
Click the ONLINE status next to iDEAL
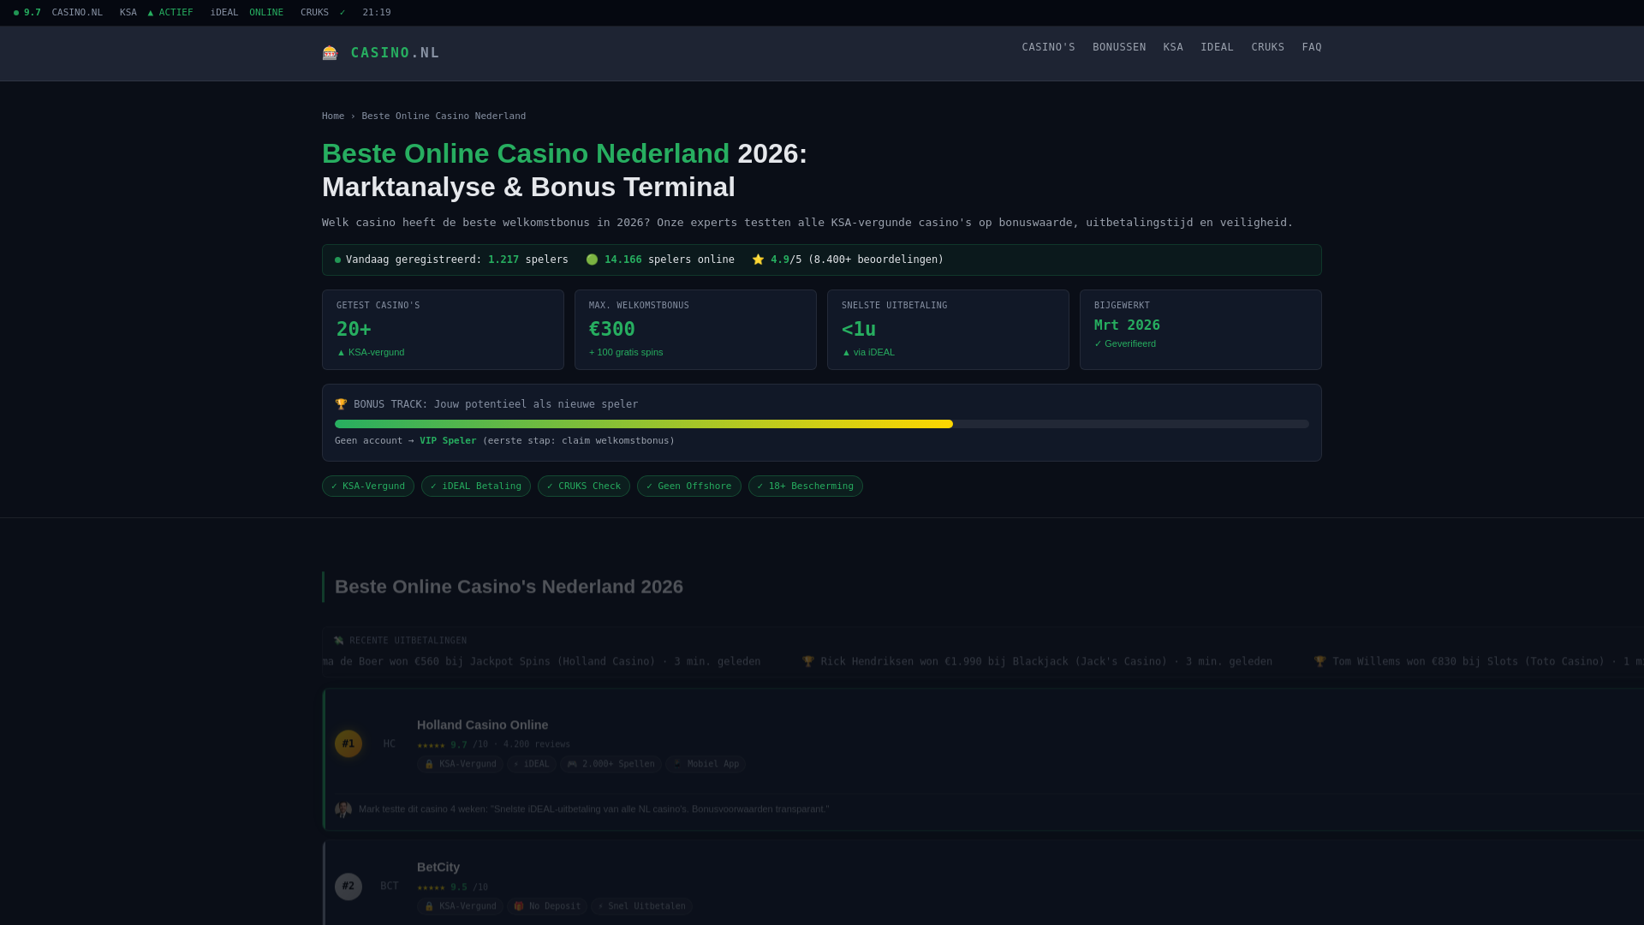point(266,13)
